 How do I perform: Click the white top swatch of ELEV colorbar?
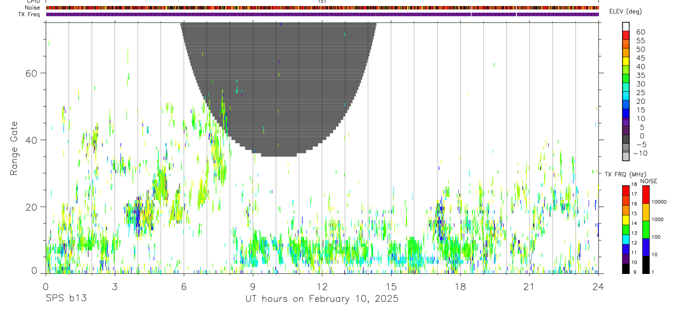click(626, 26)
